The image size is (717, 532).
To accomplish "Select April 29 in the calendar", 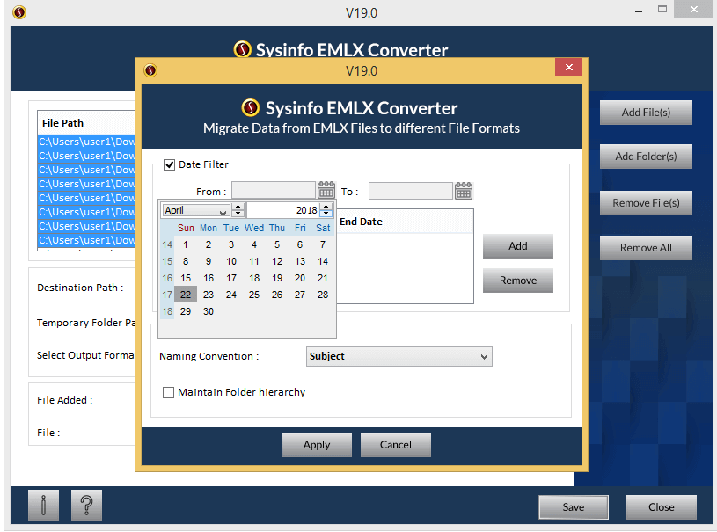I will [x=186, y=311].
